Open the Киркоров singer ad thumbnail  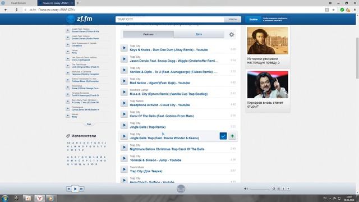click(268, 85)
